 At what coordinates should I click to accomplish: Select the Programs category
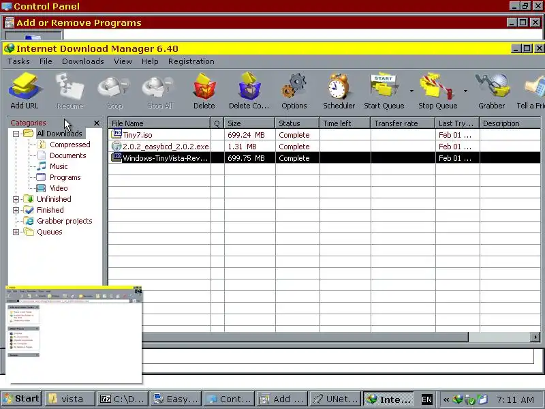pyautogui.click(x=65, y=177)
